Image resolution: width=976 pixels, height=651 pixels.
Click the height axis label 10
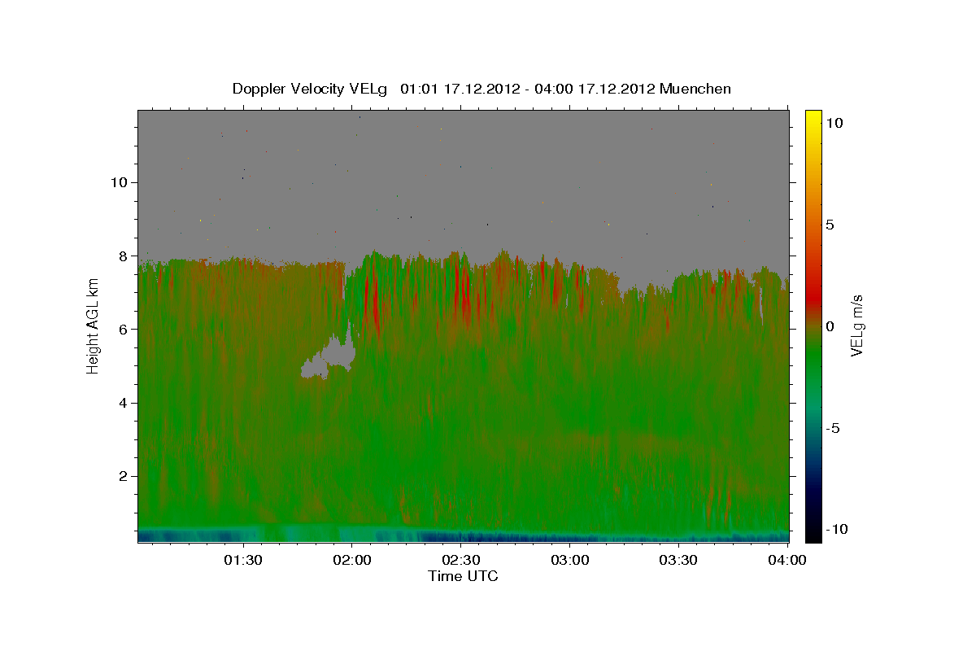point(121,182)
